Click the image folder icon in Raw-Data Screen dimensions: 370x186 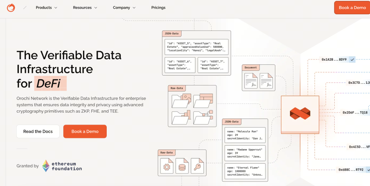(x=182, y=101)
